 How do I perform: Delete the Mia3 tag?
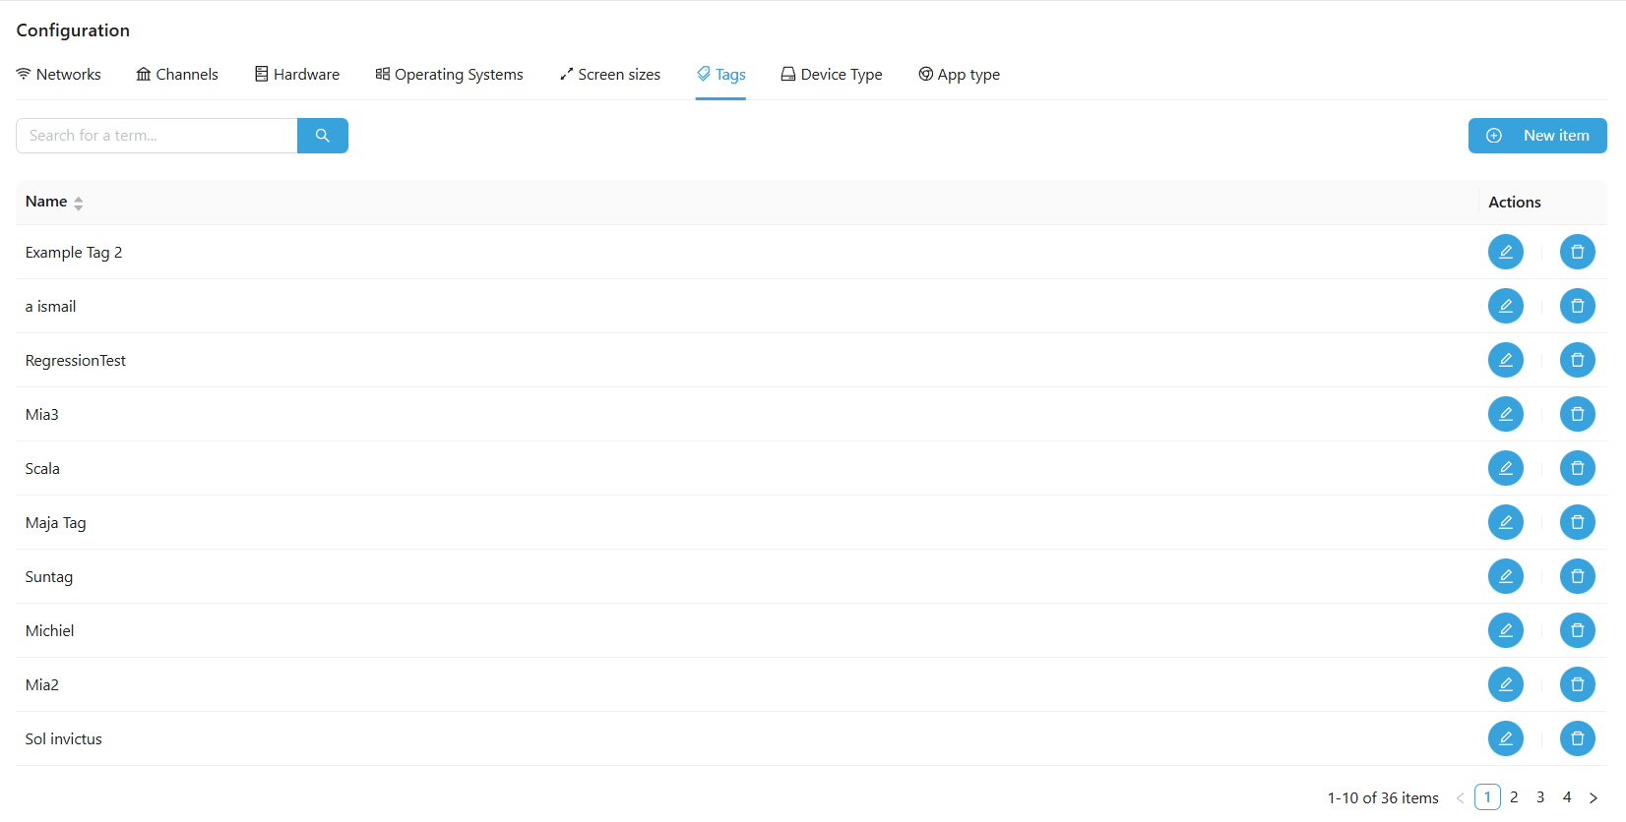coord(1577,414)
